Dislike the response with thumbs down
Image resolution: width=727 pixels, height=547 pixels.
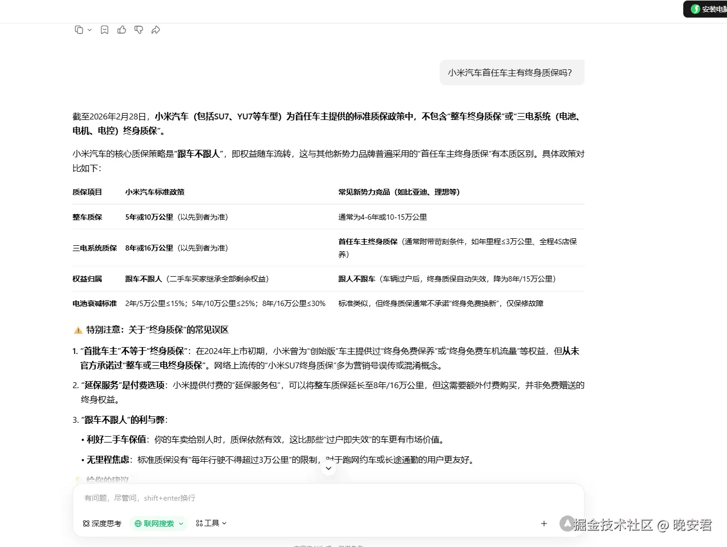click(139, 30)
